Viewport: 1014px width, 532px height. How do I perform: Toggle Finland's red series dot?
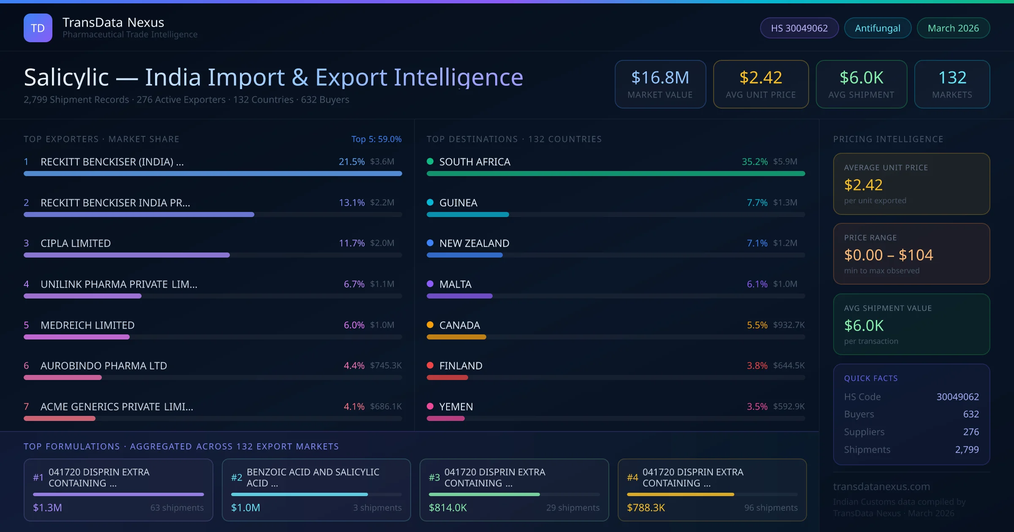click(430, 366)
